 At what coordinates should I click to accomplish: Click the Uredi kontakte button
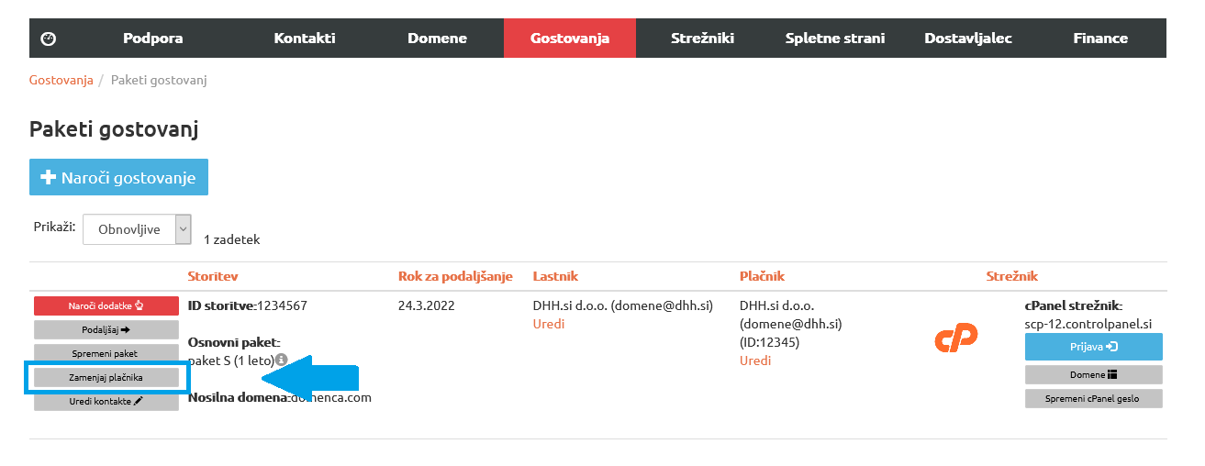click(106, 402)
